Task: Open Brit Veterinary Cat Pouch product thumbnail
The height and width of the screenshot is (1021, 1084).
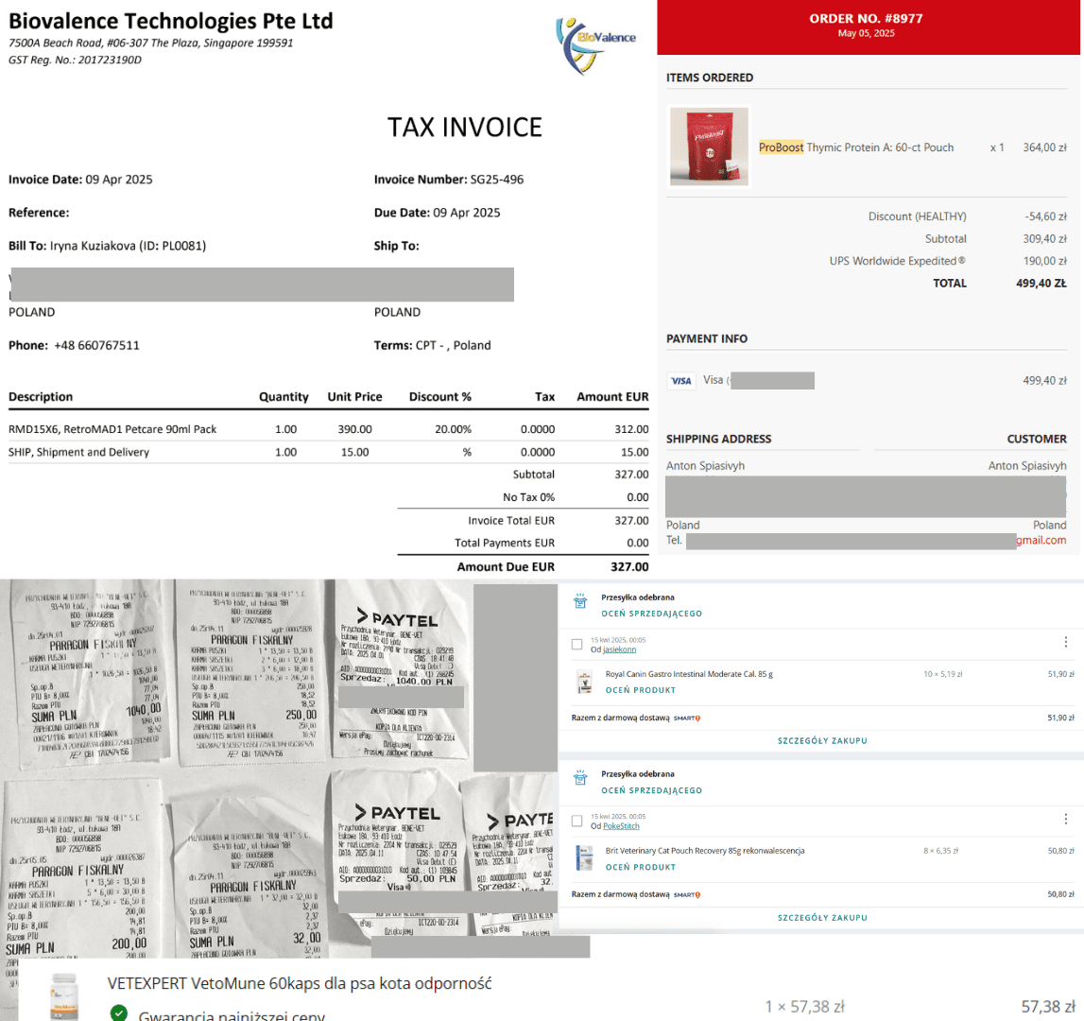Action: point(585,858)
